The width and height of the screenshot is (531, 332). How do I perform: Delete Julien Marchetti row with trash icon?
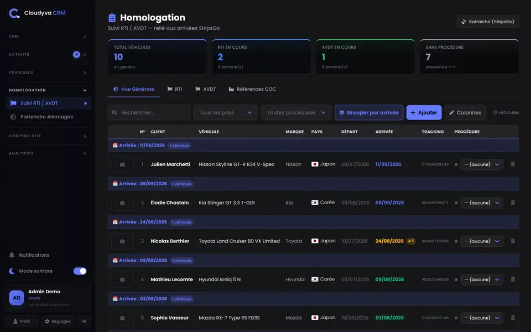coord(513,164)
